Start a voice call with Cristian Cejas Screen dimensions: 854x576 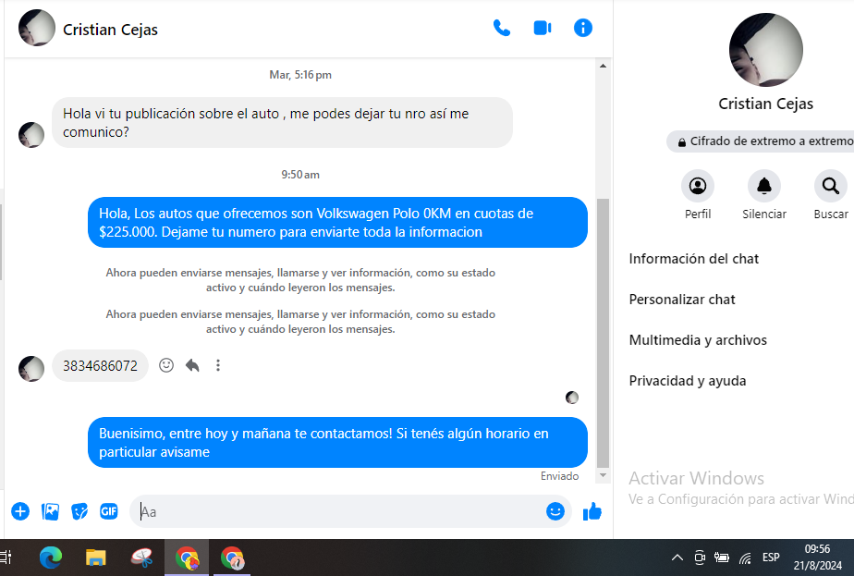[x=501, y=28]
